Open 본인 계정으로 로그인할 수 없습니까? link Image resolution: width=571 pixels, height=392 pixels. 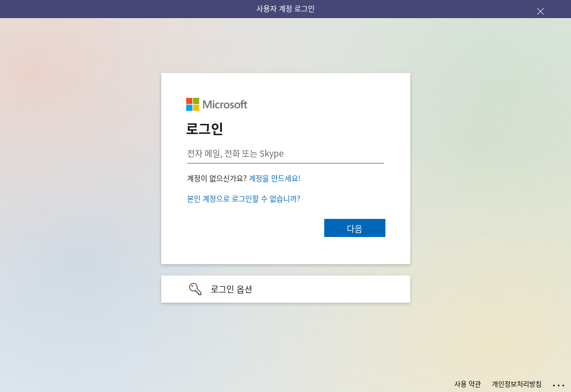click(243, 199)
